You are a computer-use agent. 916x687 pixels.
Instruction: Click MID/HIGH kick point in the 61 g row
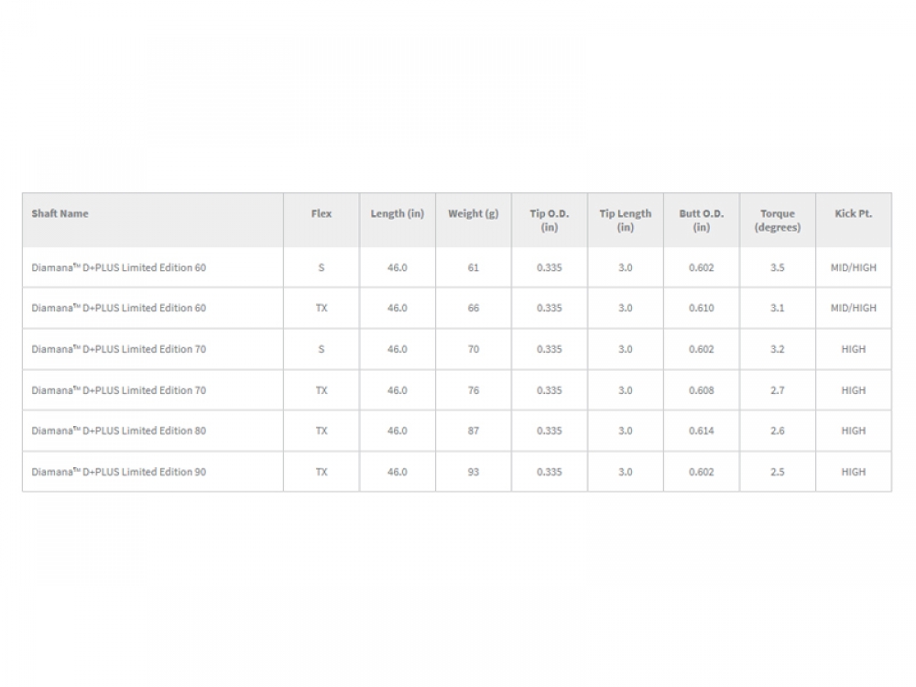[x=853, y=267]
